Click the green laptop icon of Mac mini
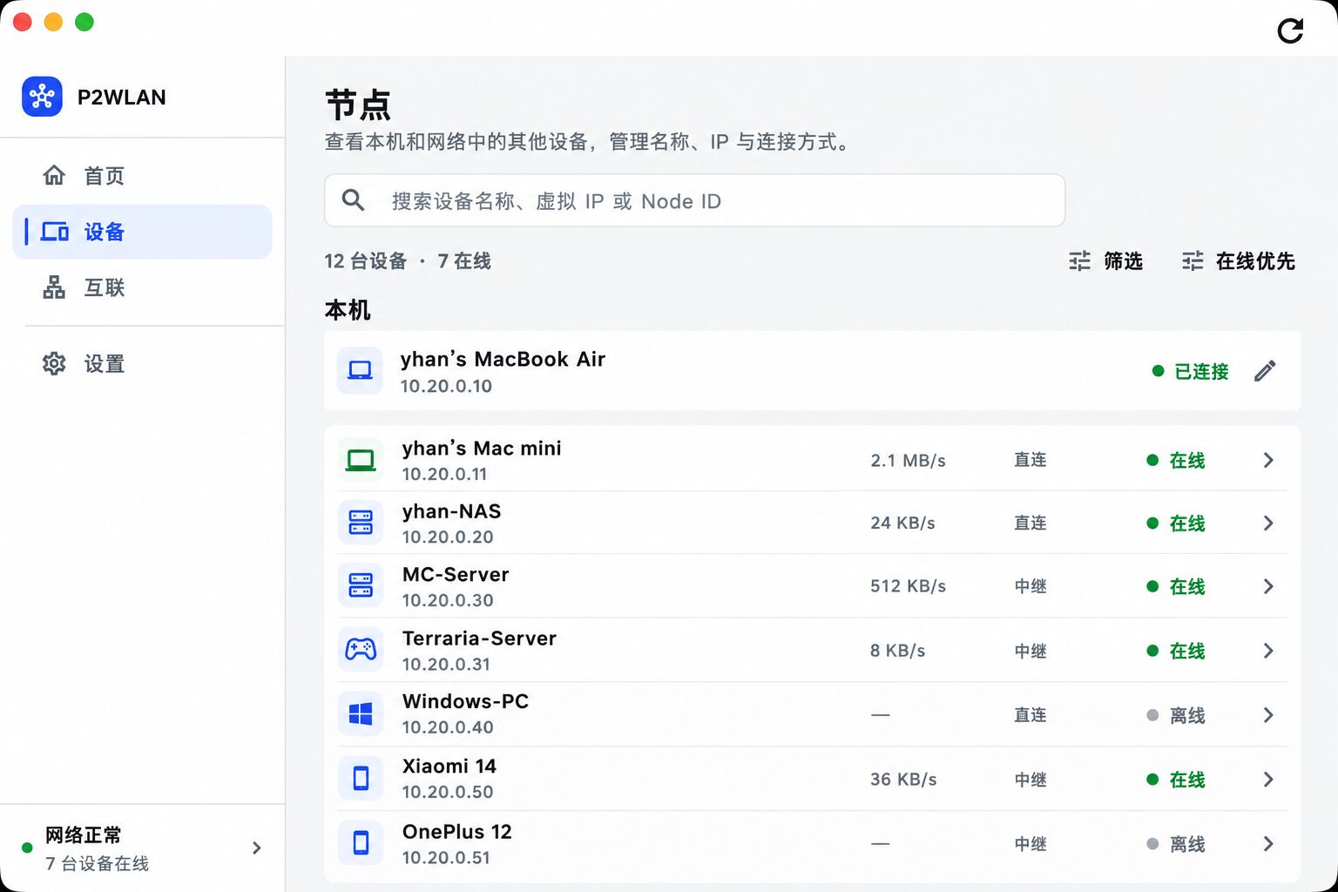 pos(361,460)
